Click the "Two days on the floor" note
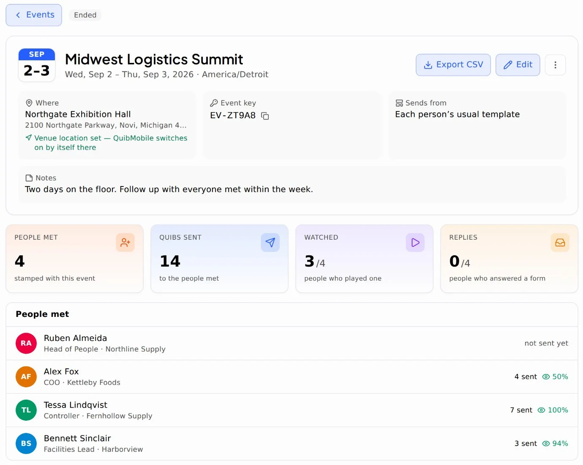583x465 pixels. coord(169,189)
